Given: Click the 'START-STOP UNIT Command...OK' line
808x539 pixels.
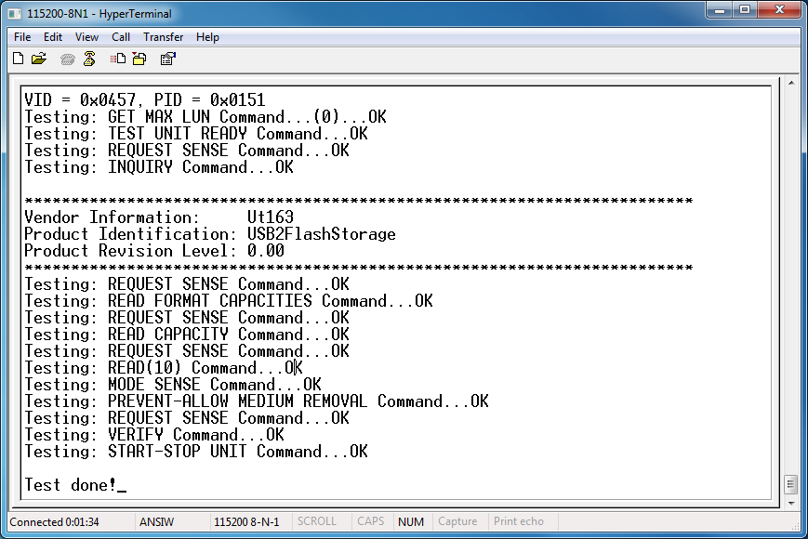Looking at the screenshot, I should [x=196, y=452].
